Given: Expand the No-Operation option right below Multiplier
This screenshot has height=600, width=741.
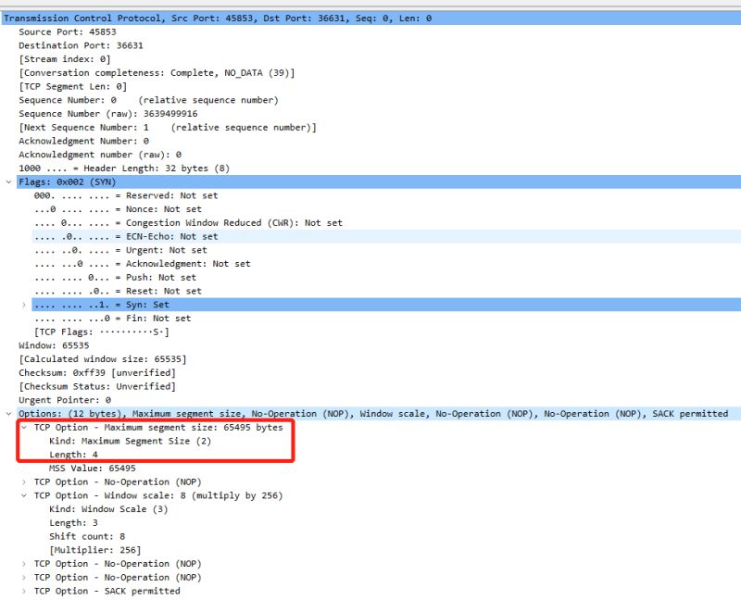Looking at the screenshot, I should (24, 564).
